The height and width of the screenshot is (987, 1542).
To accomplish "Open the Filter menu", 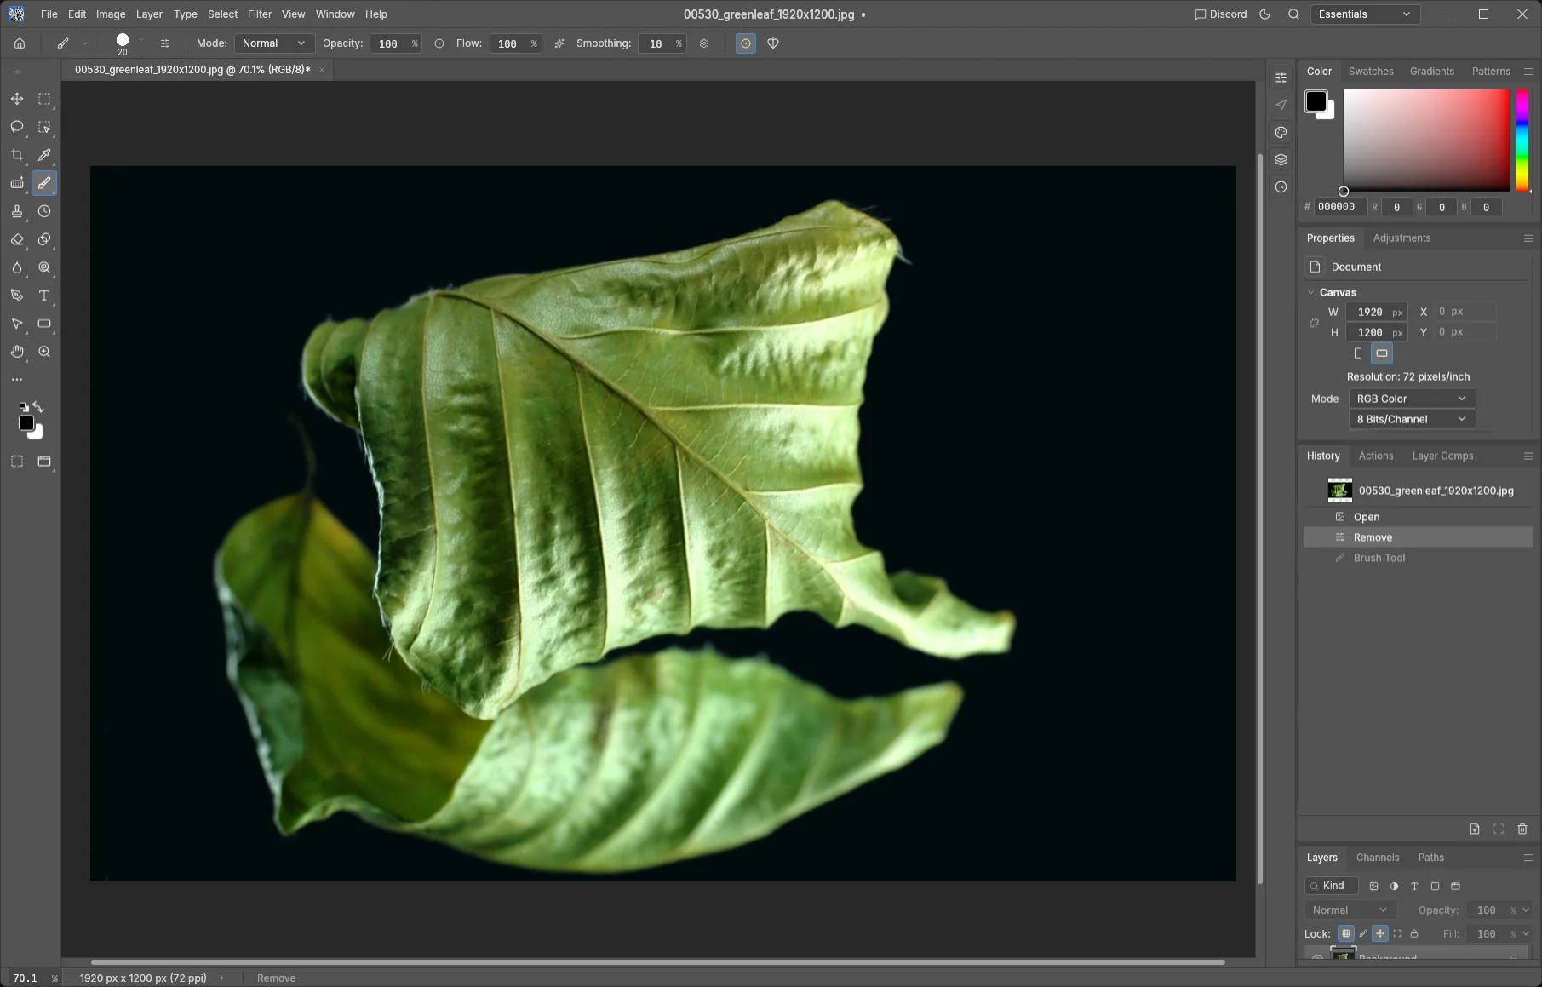I will coord(260,14).
